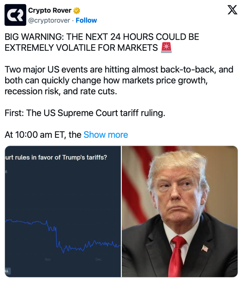Click the @cryptorover handle
This screenshot has width=244, height=281.
pos(49,20)
